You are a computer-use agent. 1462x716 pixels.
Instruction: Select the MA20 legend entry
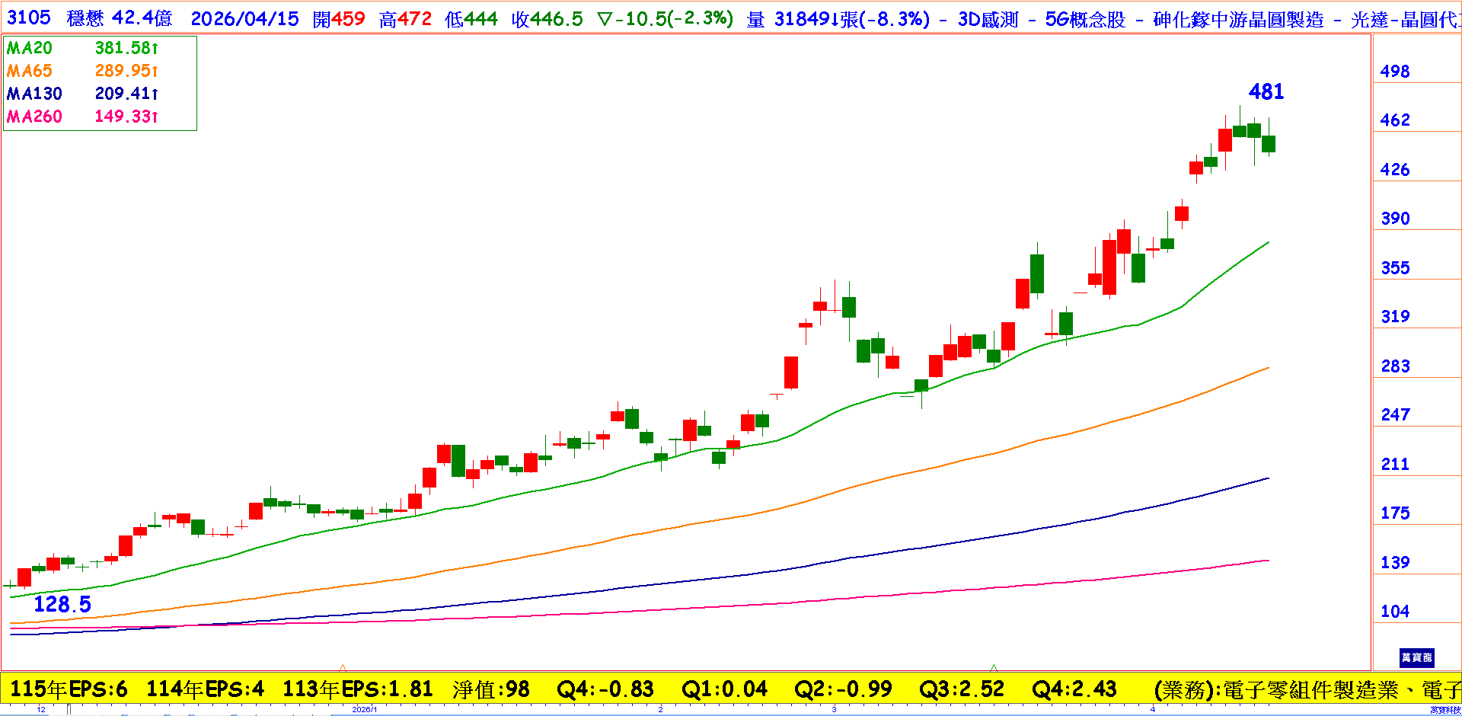pyautogui.click(x=30, y=48)
